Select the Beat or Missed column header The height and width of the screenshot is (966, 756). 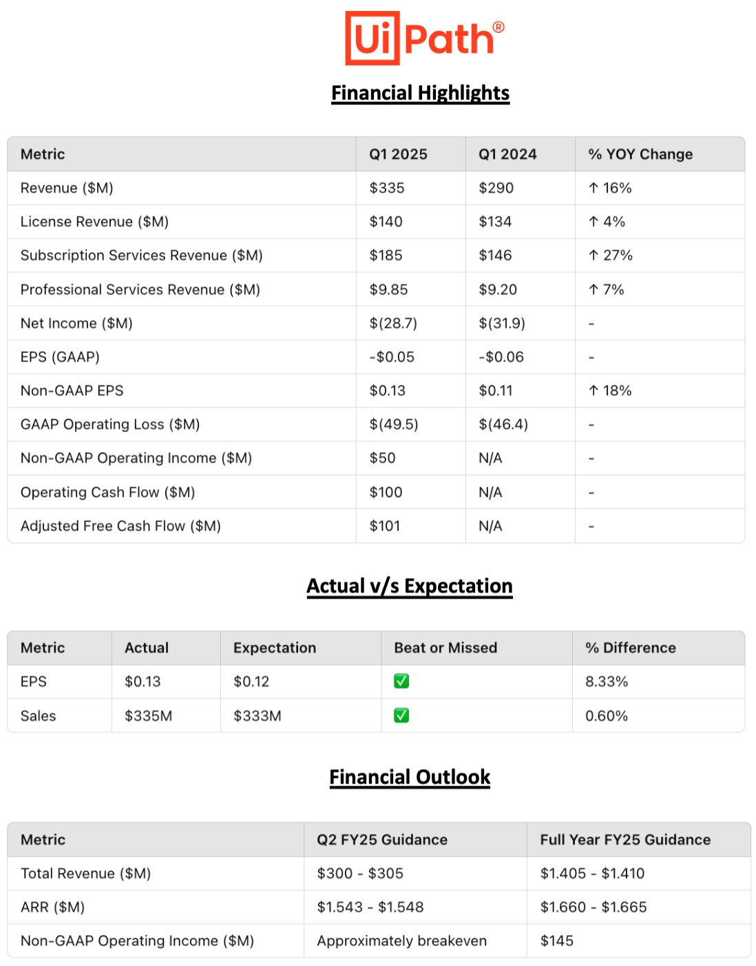click(445, 647)
